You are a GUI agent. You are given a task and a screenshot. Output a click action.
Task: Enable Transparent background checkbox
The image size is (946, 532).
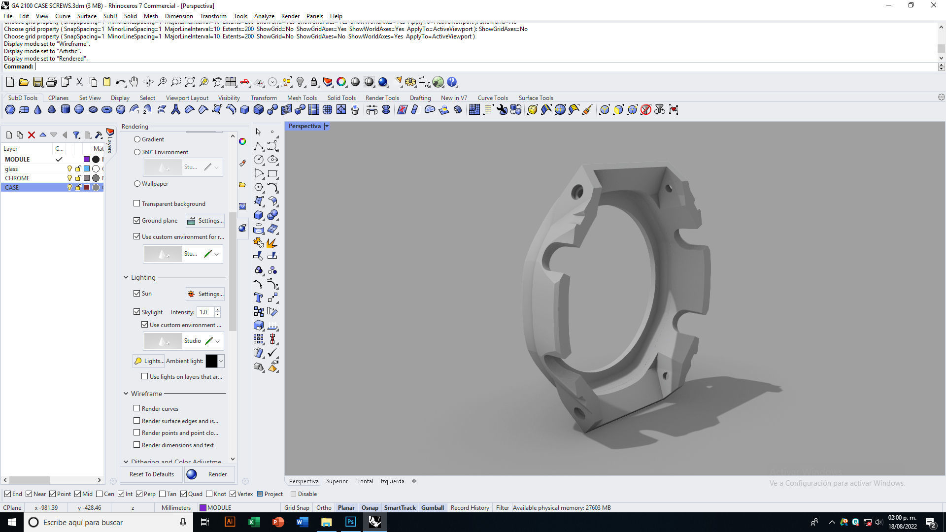click(x=137, y=203)
